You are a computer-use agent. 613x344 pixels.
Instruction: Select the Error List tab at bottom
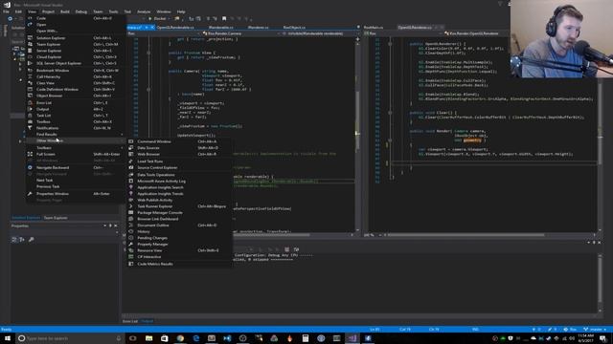point(130,321)
